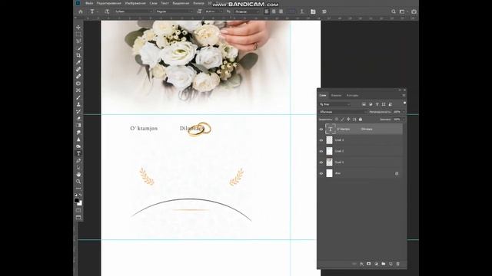Click the 3D text button in options bar

[x=324, y=11]
